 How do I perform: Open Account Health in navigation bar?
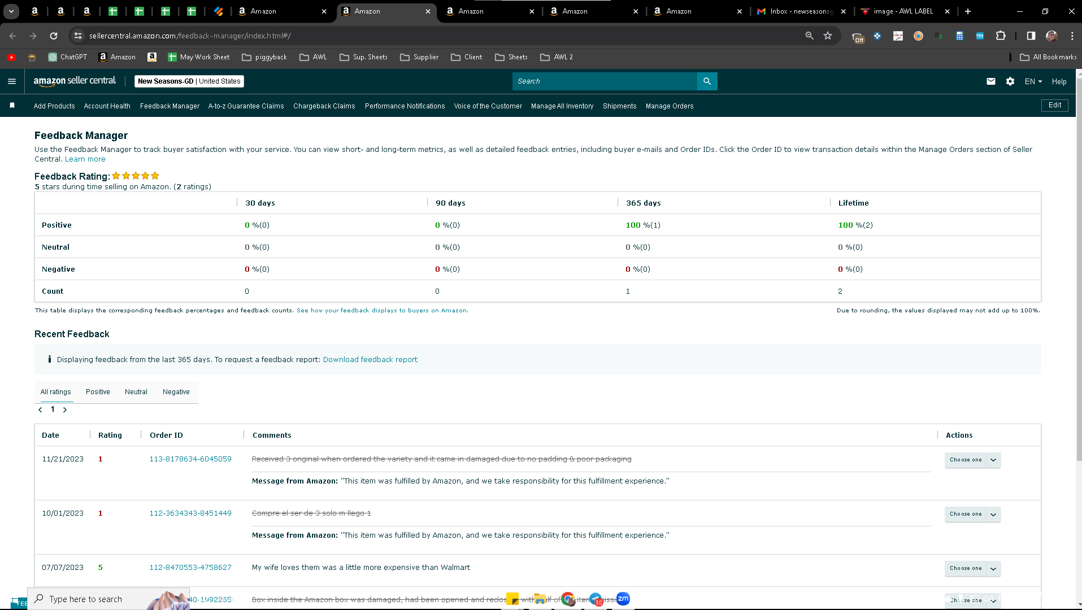[x=107, y=106]
